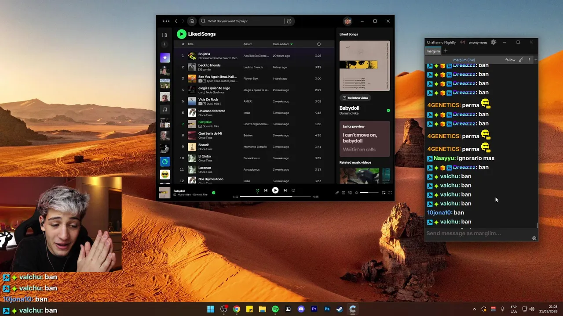Sort by Title column header
This screenshot has width=563, height=316.
click(190, 44)
